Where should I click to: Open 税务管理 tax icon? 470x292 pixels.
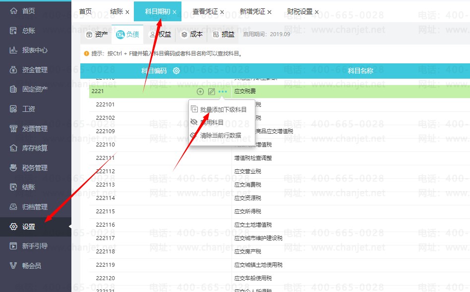(x=13, y=168)
